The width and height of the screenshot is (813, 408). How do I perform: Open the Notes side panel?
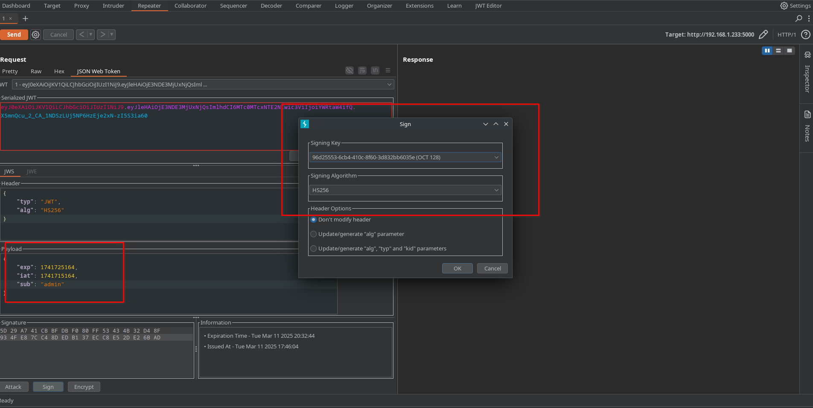[x=807, y=127]
